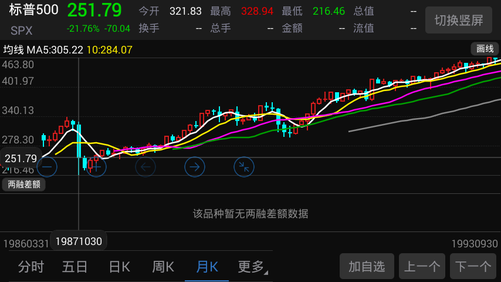501x282 pixels.
Task: Tap the -70.04 change amount
Action: coord(117,28)
